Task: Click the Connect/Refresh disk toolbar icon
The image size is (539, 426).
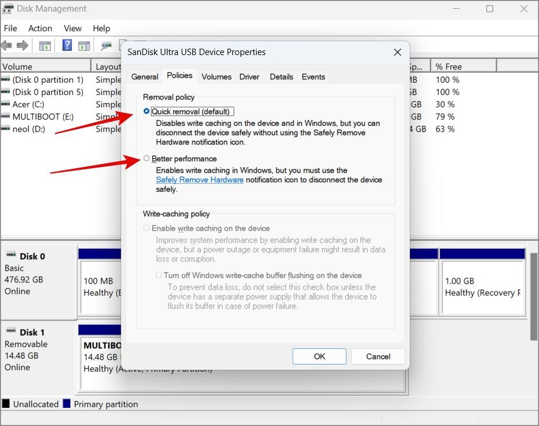Action: point(106,45)
